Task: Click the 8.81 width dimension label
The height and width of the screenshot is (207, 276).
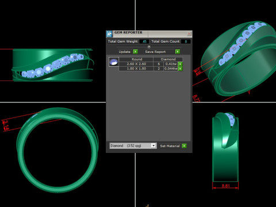Action: tap(225, 186)
